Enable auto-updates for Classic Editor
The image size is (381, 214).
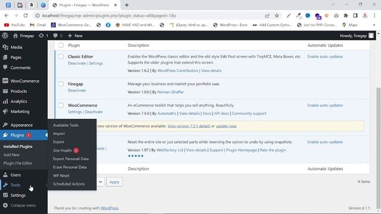325,56
